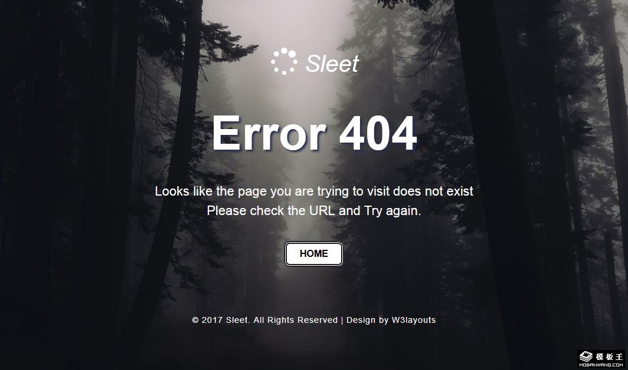Click the 'All Rights Reserved' footer text
The image size is (628, 370).
coord(296,320)
